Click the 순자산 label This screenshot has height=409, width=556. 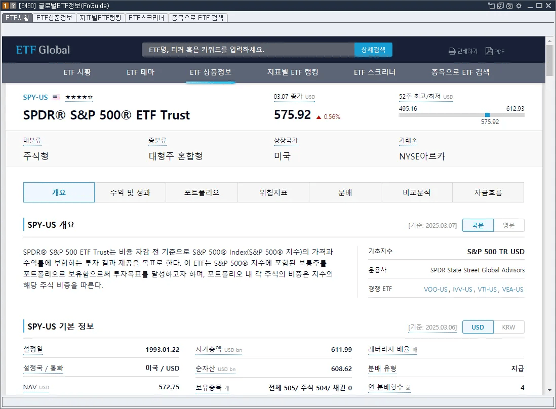[205, 368]
